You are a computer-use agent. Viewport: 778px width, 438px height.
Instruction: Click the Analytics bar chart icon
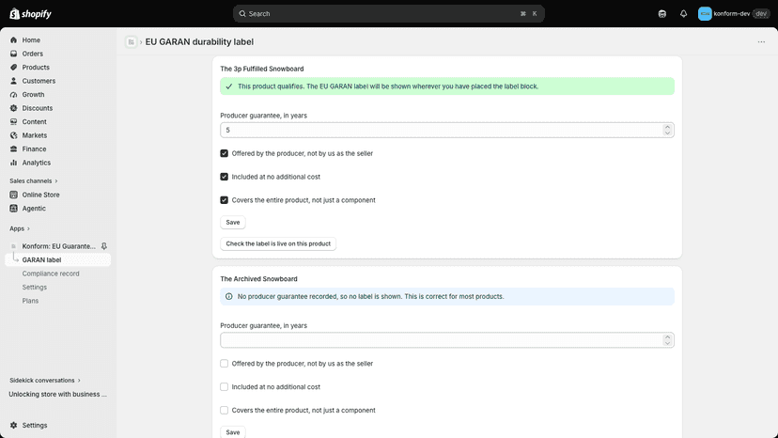point(13,163)
